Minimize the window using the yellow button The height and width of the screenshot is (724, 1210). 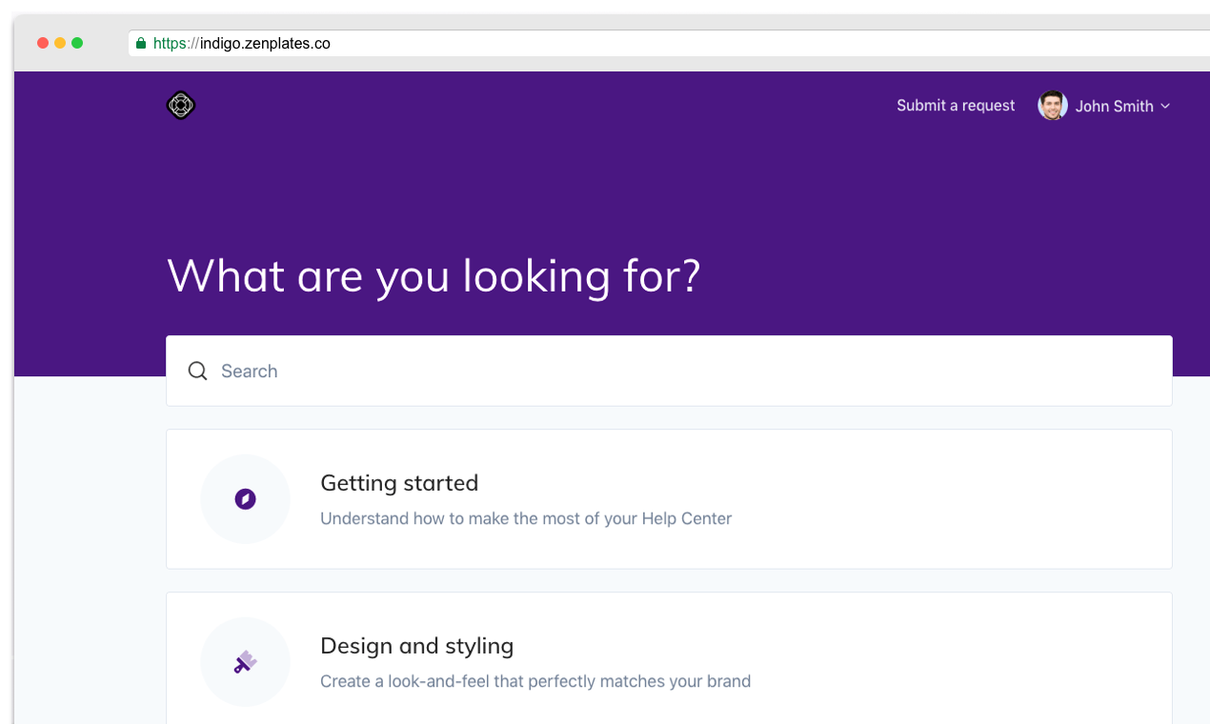point(60,43)
